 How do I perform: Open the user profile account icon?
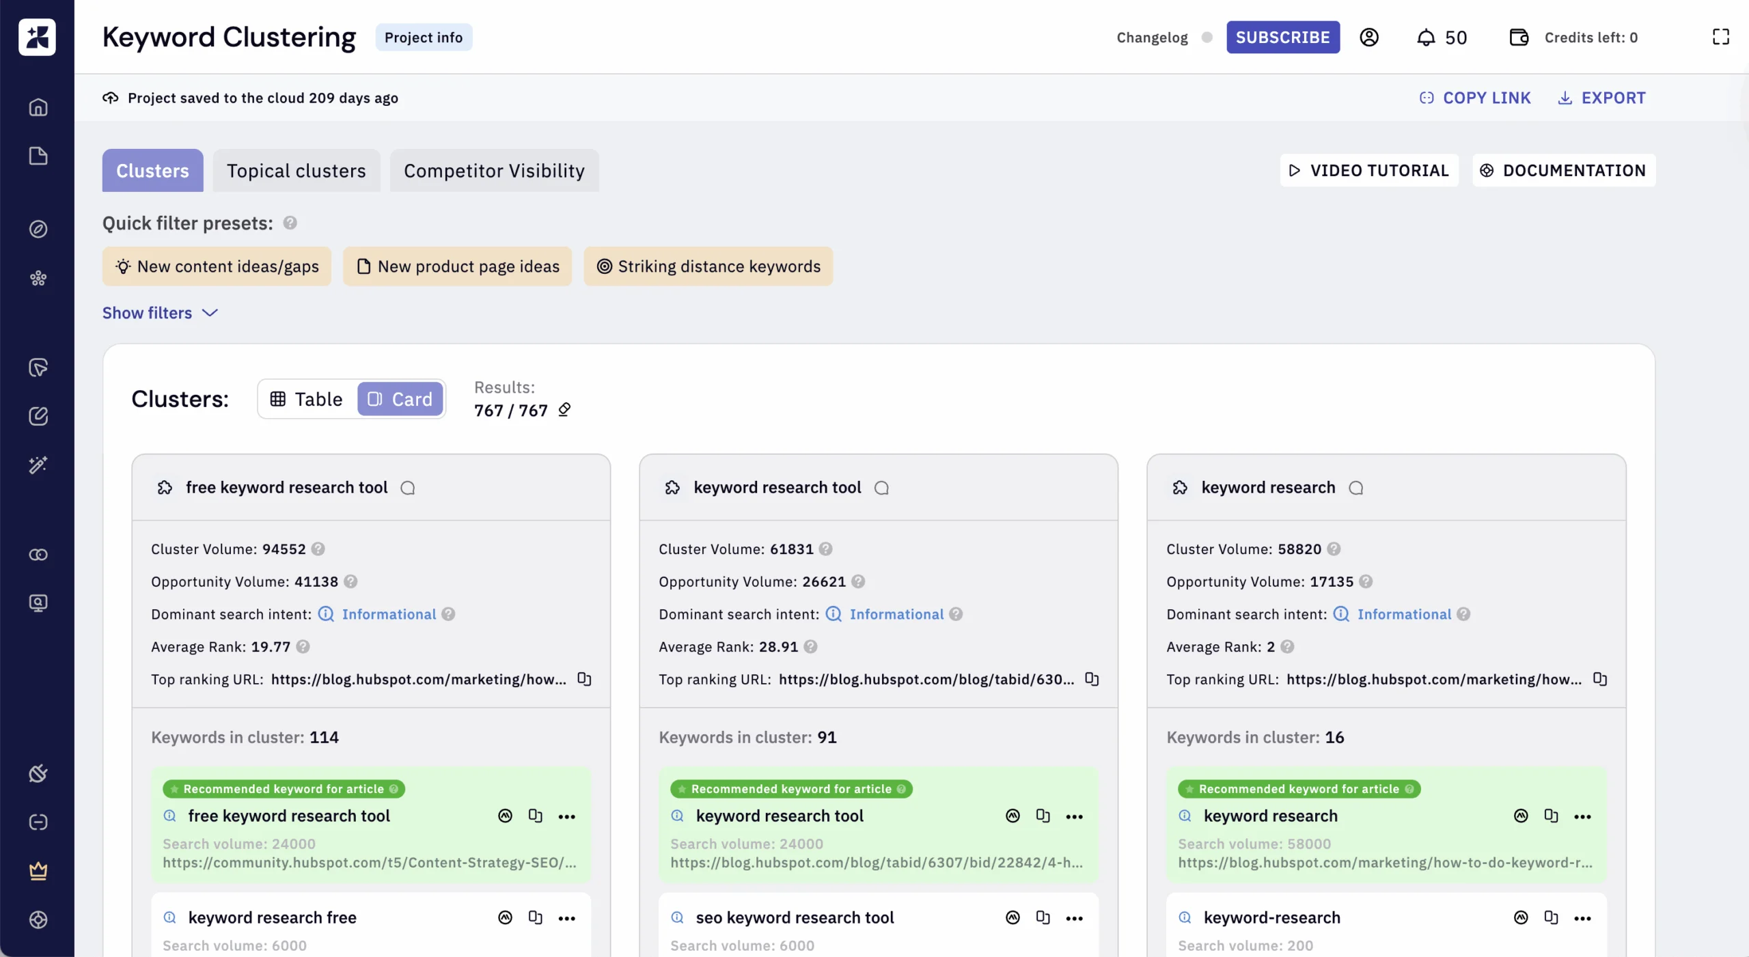pos(1369,37)
